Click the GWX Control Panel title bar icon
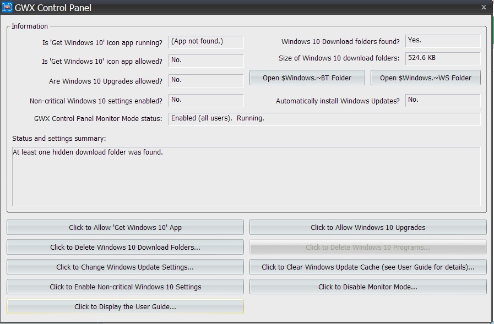Image resolution: width=494 pixels, height=324 pixels. click(x=7, y=7)
